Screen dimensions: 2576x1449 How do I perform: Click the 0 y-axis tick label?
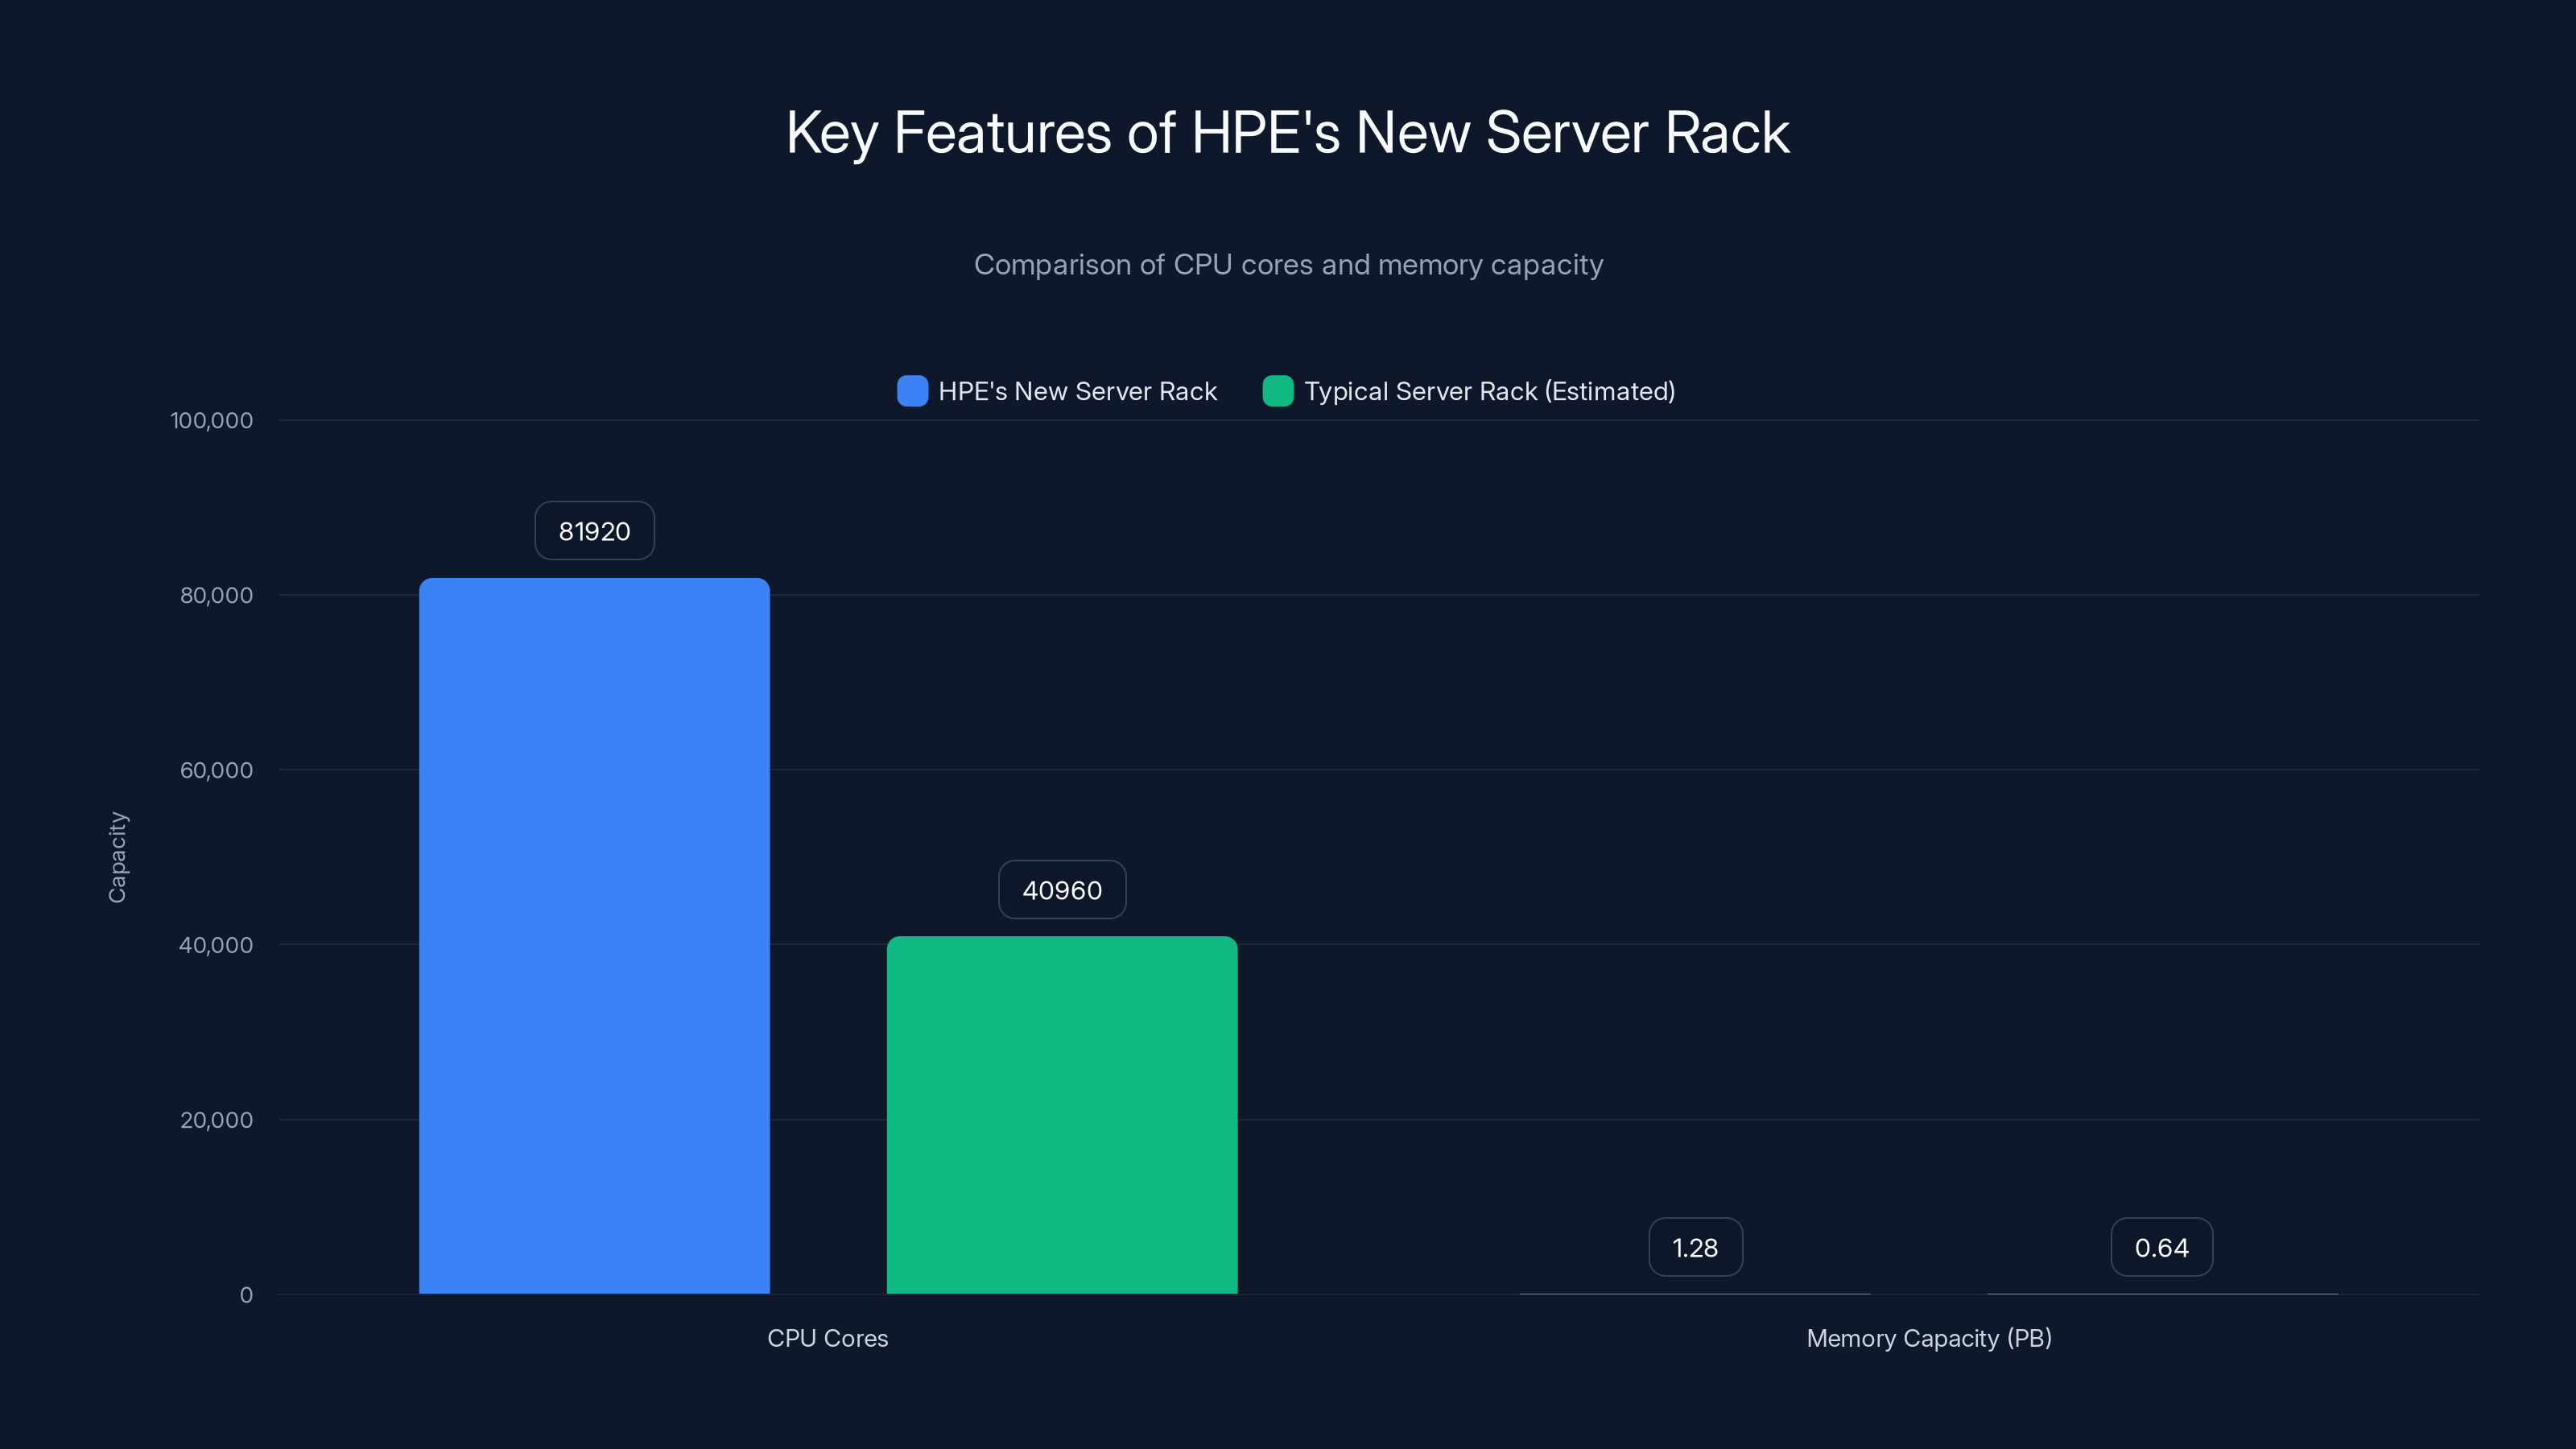tap(246, 1295)
